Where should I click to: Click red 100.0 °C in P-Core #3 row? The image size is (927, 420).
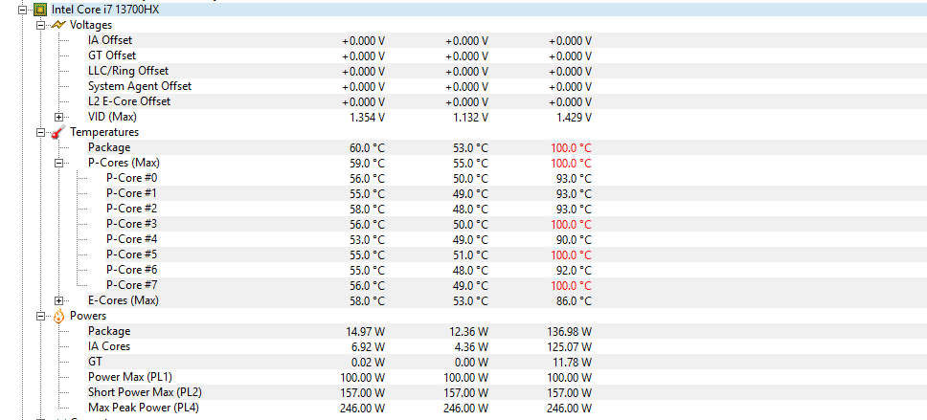(x=571, y=225)
